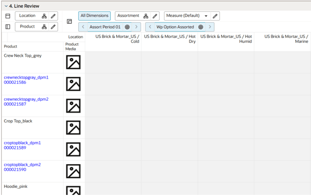The width and height of the screenshot is (311, 196).
Task: Open the image placeholder for Crop Top_black
Action: 73,128
